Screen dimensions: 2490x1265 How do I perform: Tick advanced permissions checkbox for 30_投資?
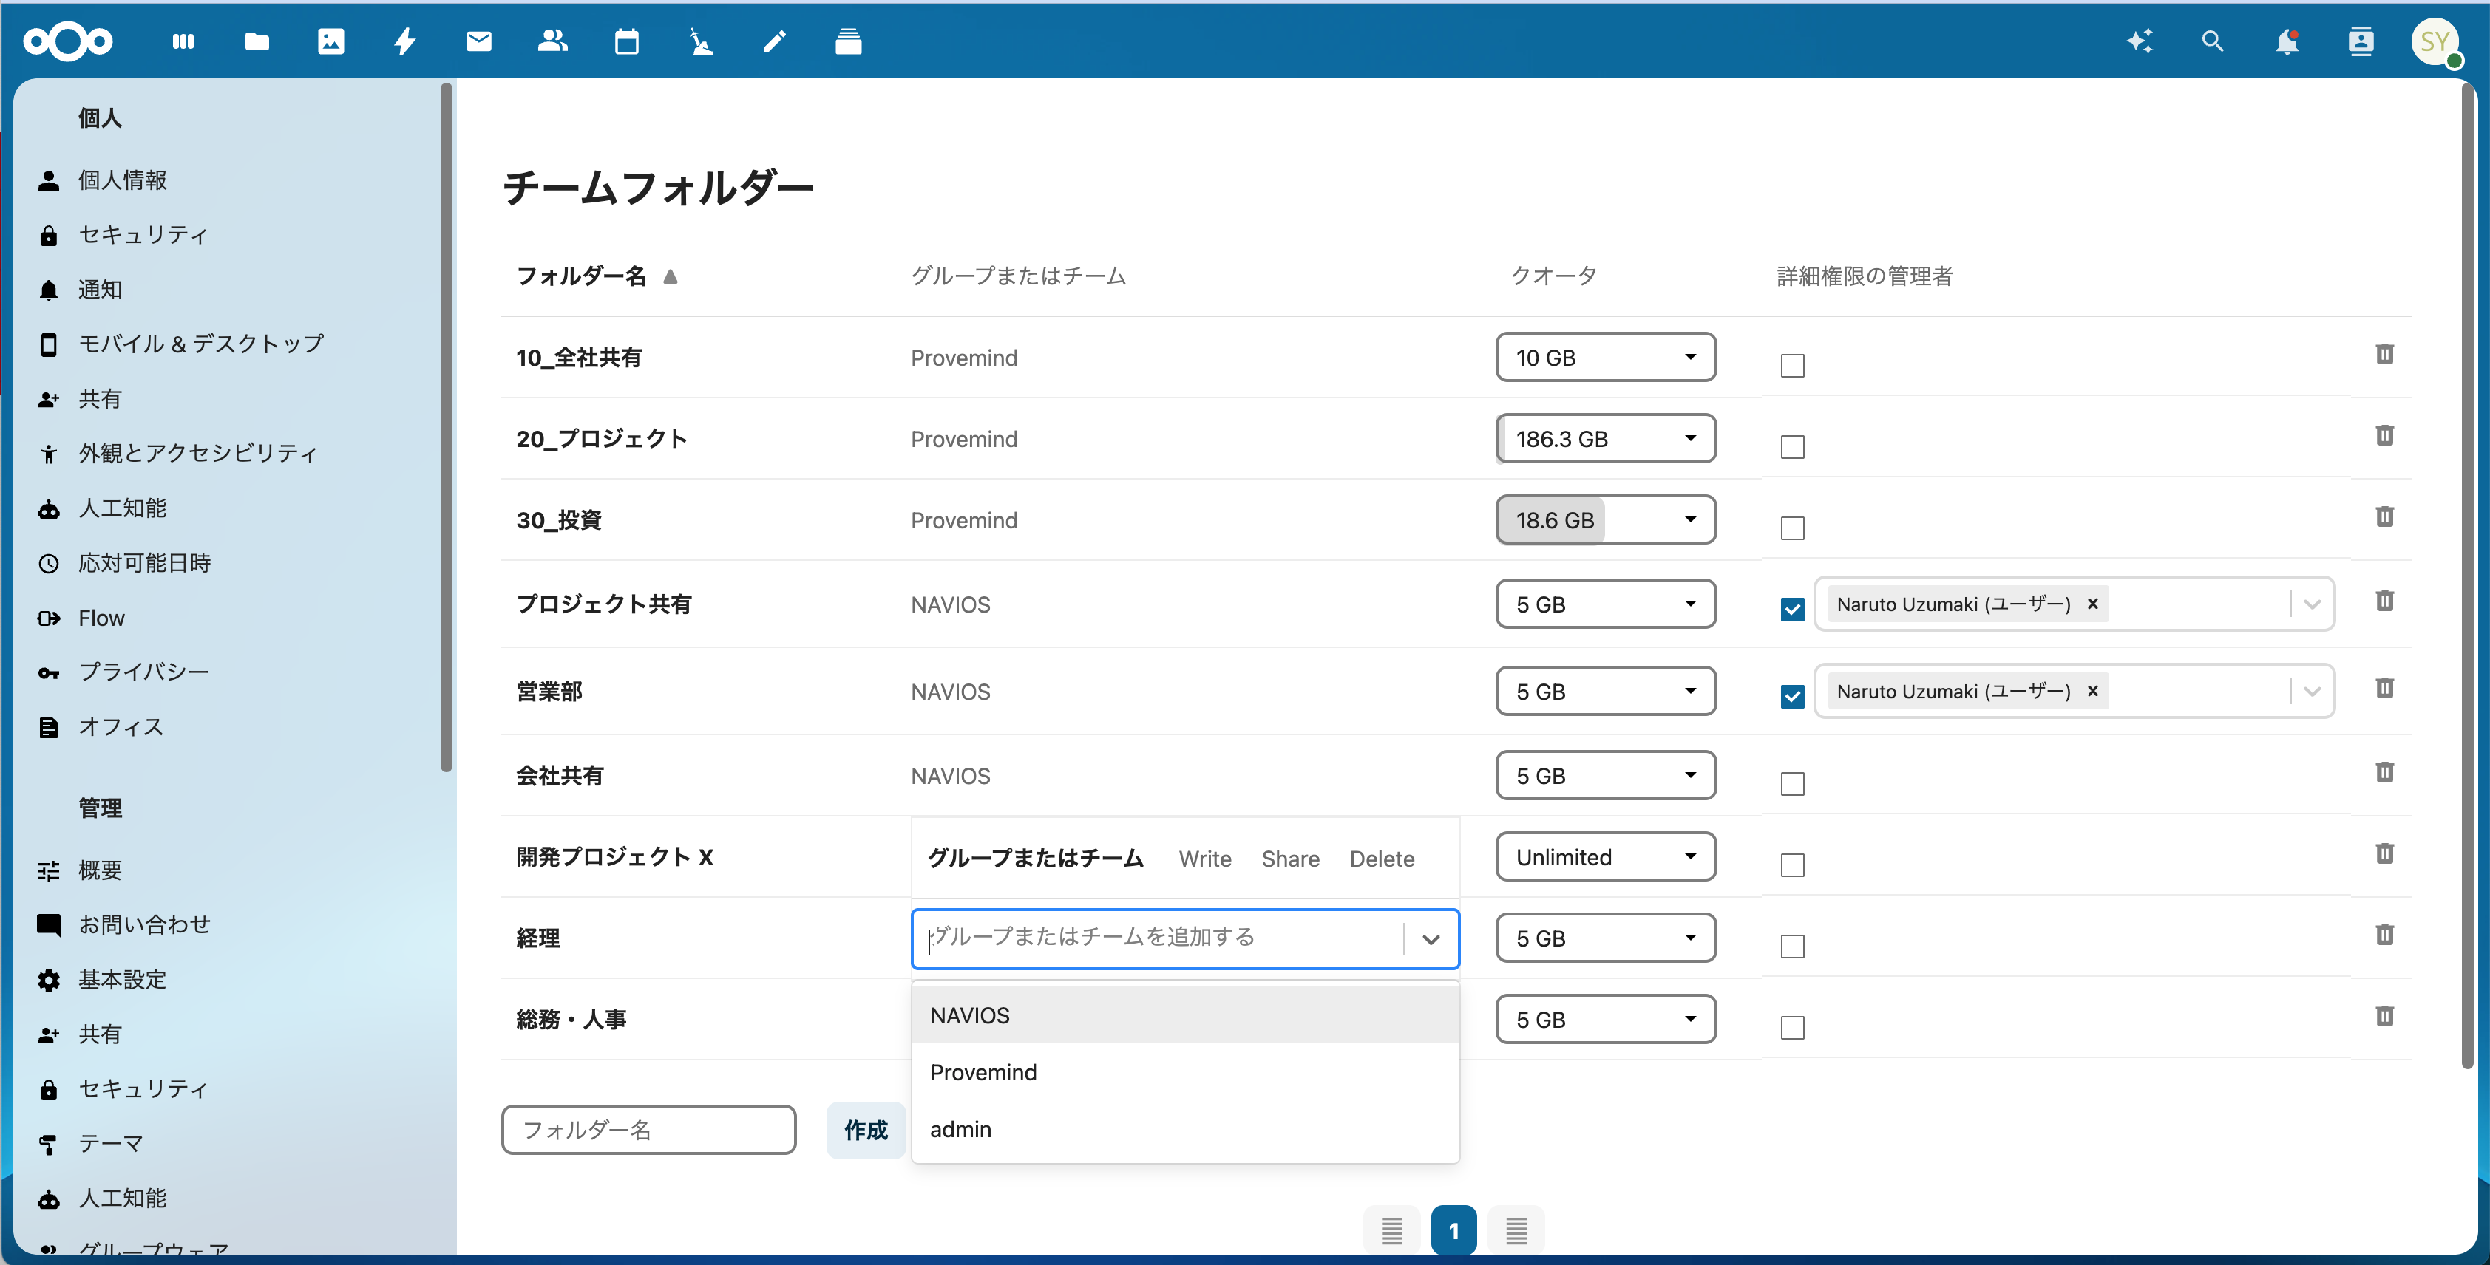point(1792,528)
